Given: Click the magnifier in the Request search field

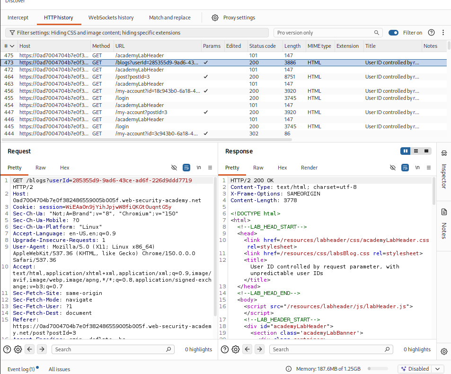Looking at the screenshot, I should coord(168,349).
